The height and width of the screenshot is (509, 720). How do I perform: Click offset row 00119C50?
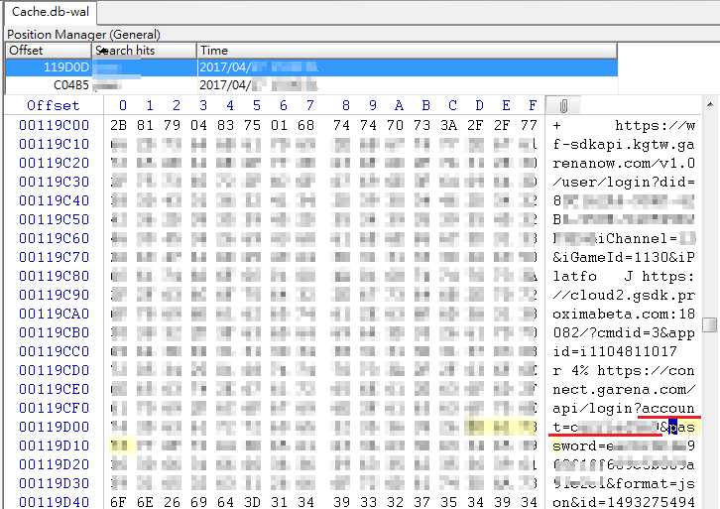pos(55,219)
